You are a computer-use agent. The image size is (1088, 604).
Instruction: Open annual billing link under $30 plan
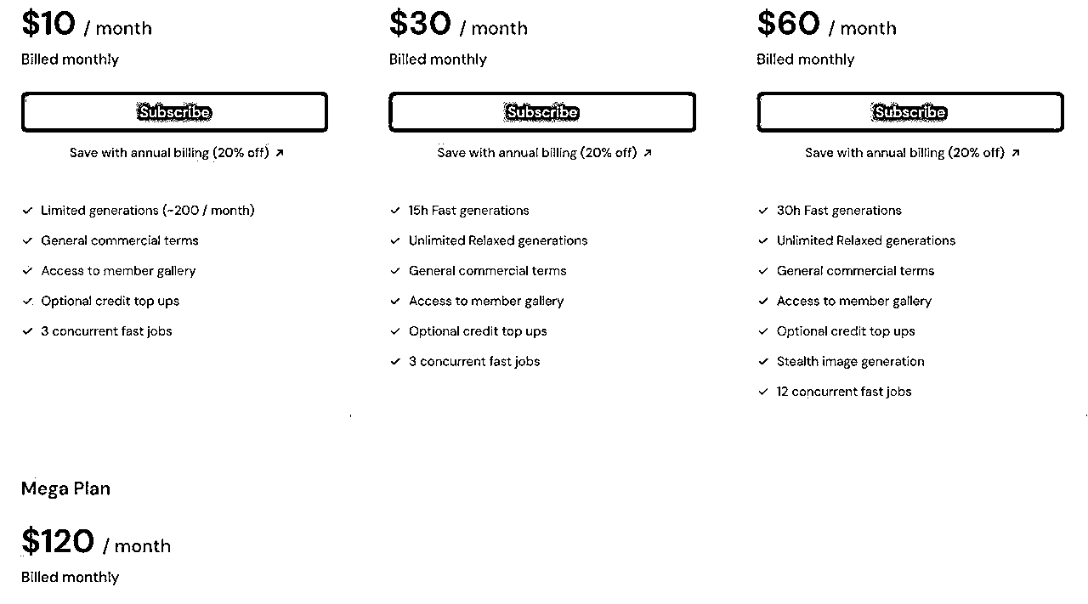tap(545, 153)
